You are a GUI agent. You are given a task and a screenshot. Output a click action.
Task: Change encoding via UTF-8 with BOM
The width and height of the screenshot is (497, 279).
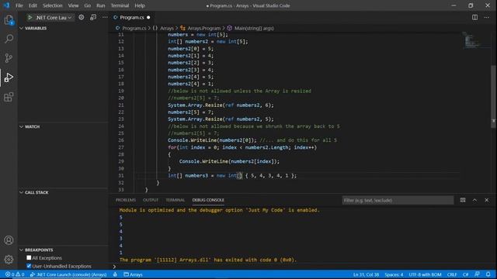(425, 274)
